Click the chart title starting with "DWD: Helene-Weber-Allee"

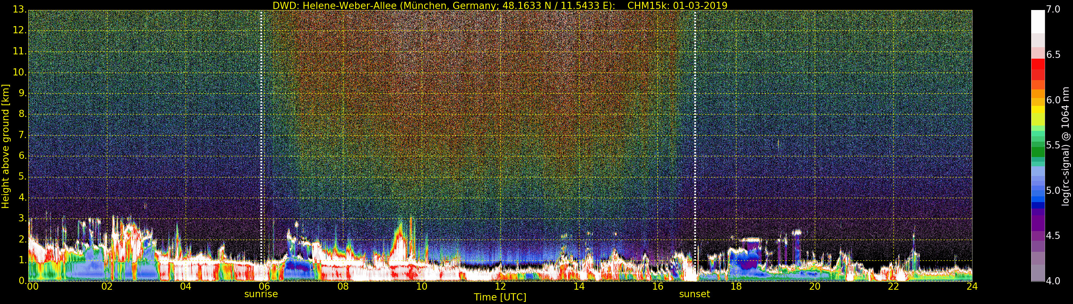coord(500,5)
